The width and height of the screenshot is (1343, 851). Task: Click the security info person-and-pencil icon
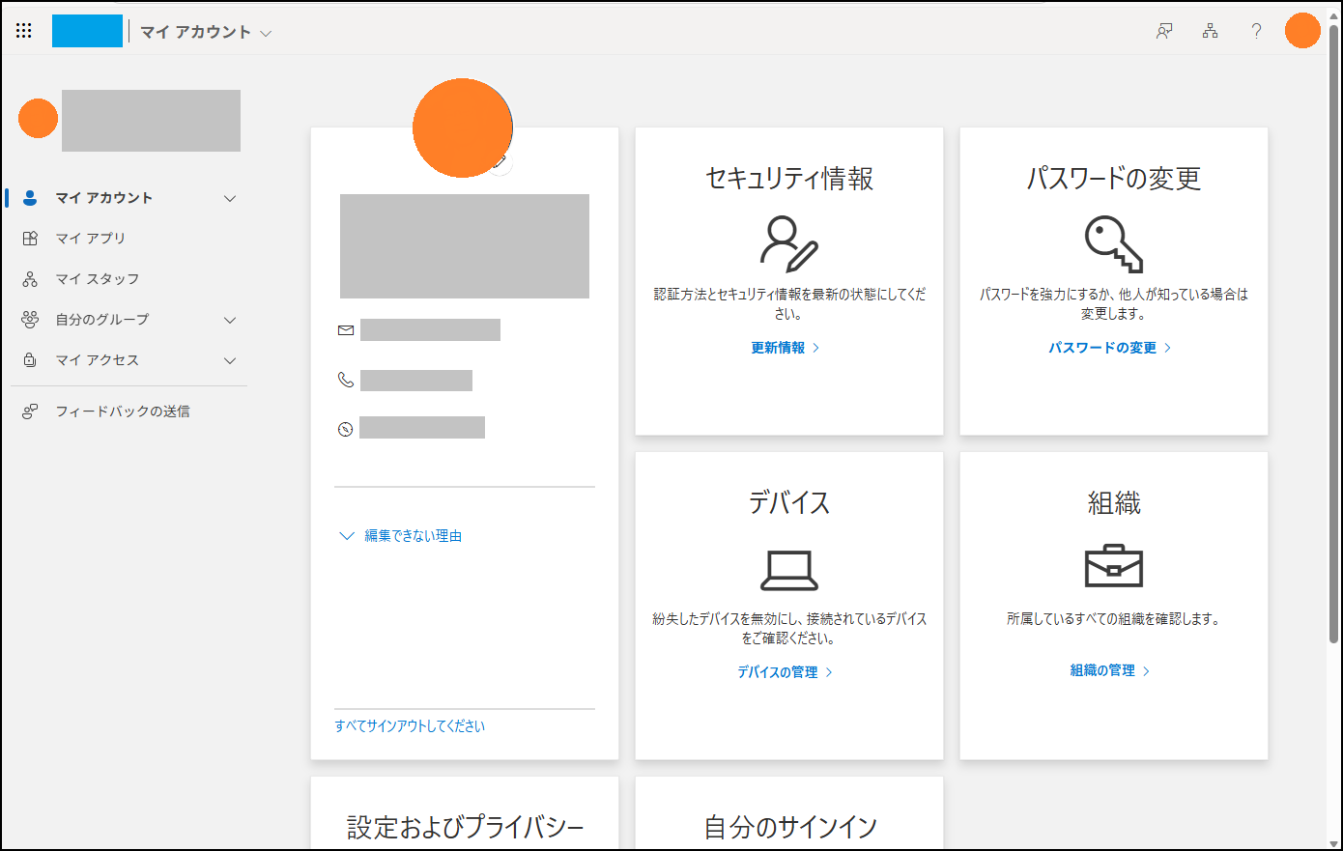coord(788,244)
